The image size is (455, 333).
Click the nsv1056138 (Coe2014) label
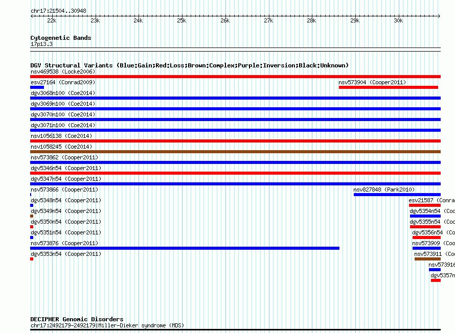tap(61, 136)
